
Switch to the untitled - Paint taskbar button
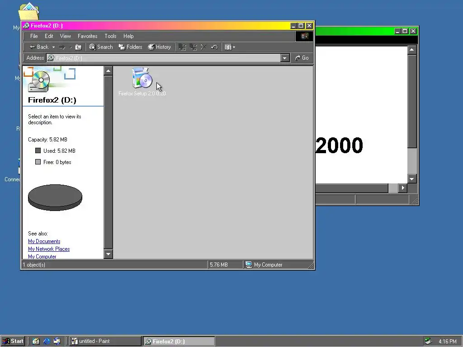click(x=105, y=341)
